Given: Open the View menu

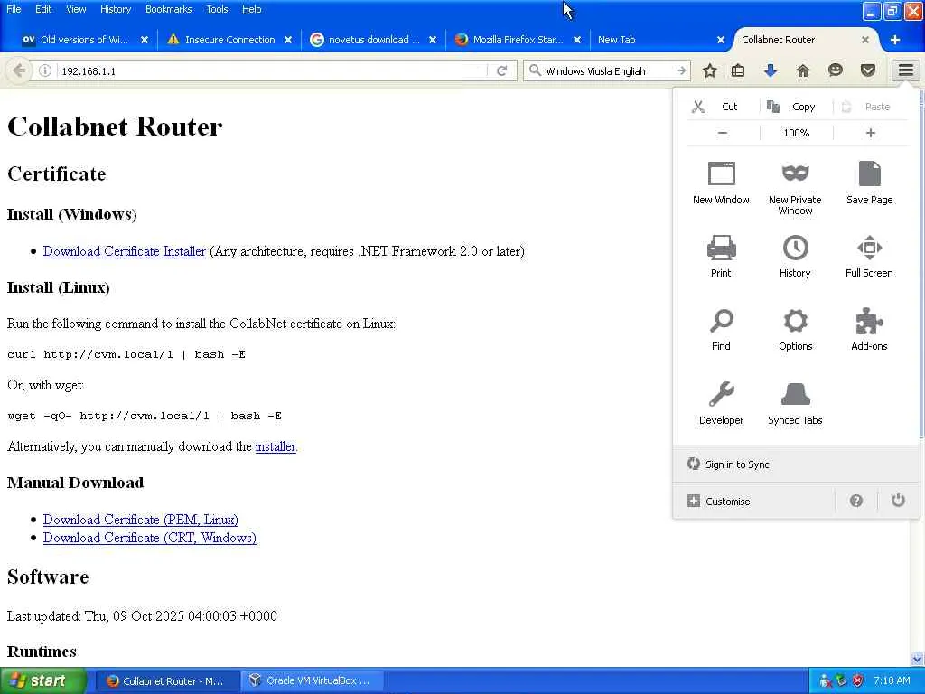Looking at the screenshot, I should (76, 9).
